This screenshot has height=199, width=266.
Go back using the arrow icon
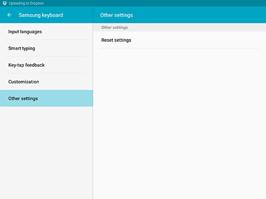tap(10, 15)
